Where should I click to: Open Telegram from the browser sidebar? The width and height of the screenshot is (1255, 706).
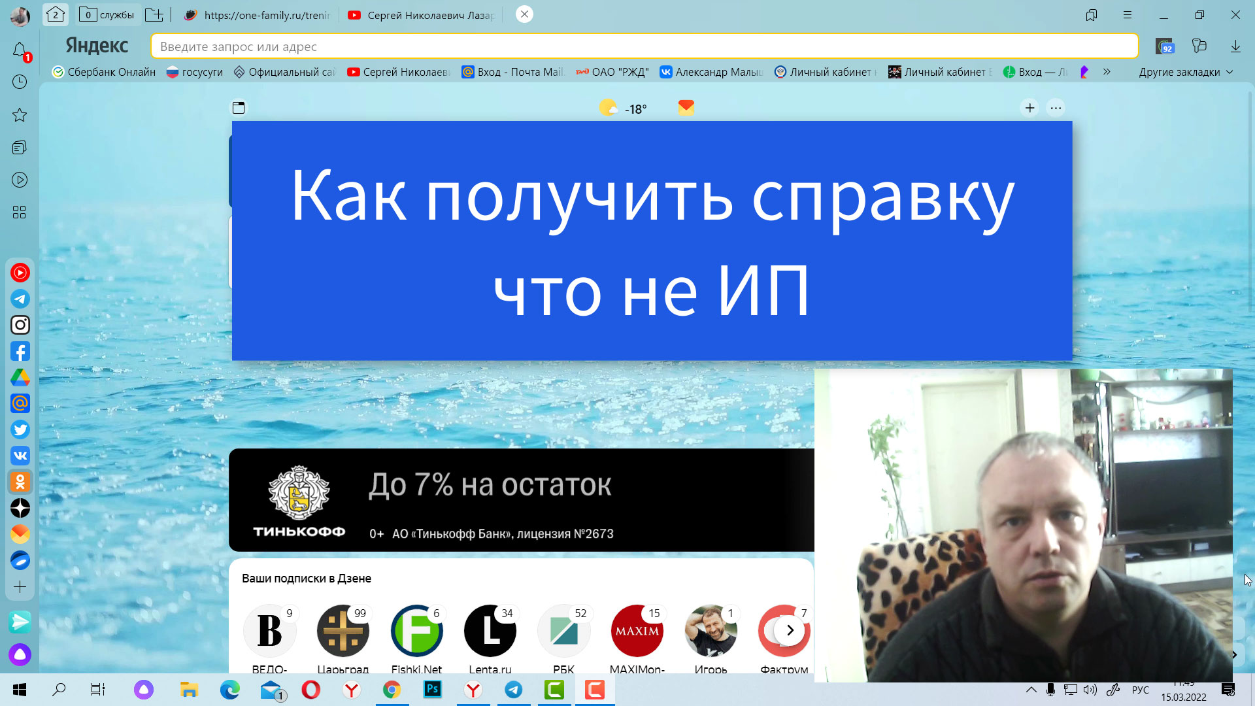[20, 299]
